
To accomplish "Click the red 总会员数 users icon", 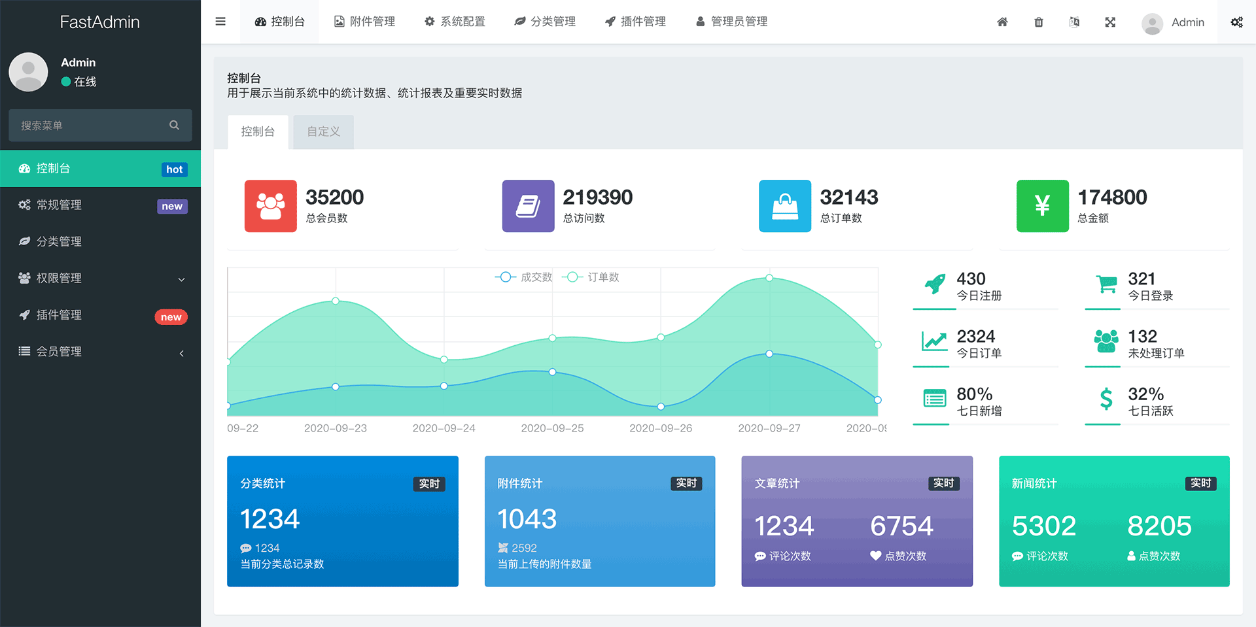I will click(x=270, y=206).
